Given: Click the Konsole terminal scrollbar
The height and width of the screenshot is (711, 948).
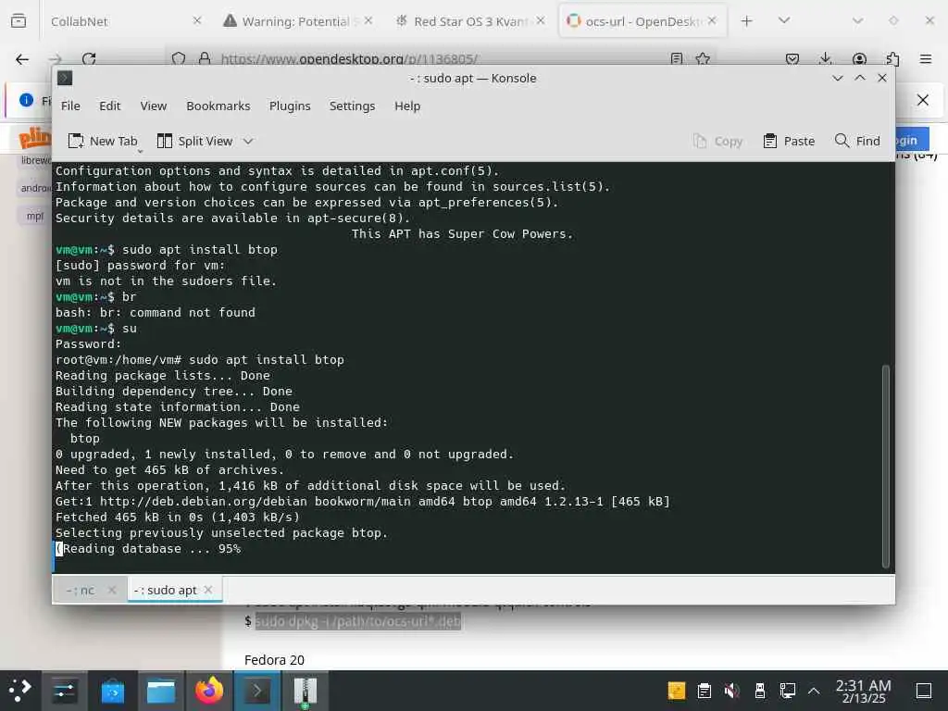Looking at the screenshot, I should tap(886, 467).
